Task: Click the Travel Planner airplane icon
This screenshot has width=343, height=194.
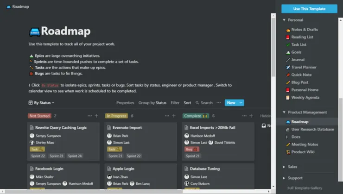Action: [x=288, y=67]
